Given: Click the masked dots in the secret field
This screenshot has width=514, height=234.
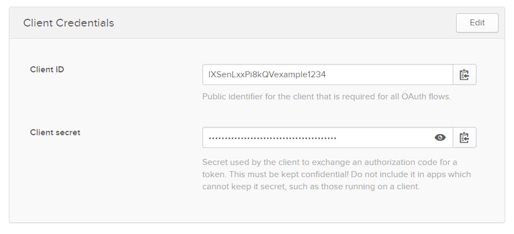Looking at the screenshot, I should 272,138.
